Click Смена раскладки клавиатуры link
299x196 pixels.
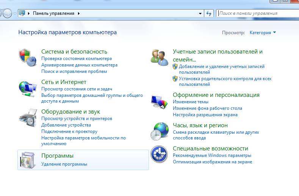tap(216, 135)
